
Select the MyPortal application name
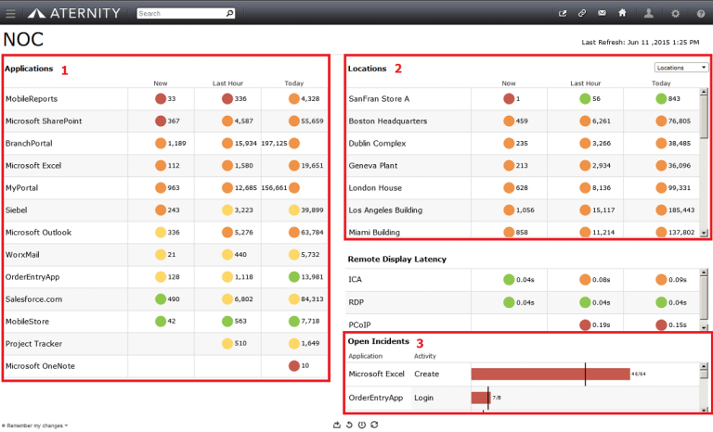[x=22, y=187]
